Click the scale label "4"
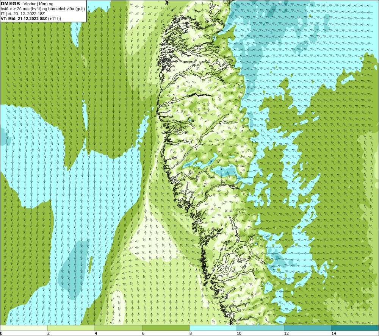 coord(96,333)
